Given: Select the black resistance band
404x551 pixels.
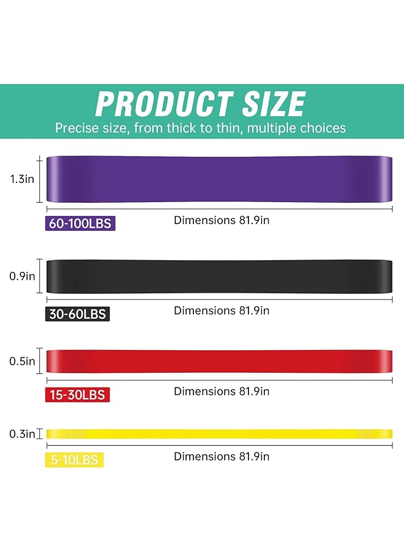Looking at the screenshot, I should tap(219, 276).
